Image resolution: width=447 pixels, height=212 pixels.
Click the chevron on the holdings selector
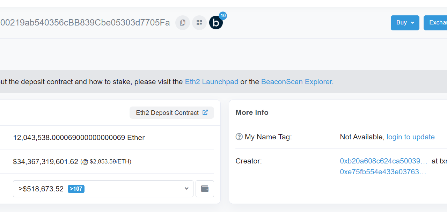186,189
